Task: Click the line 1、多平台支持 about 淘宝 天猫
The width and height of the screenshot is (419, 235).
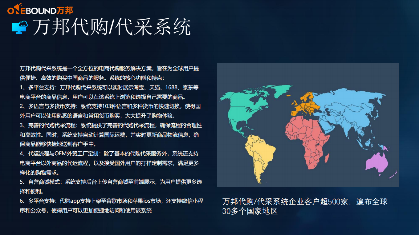Action: [x=109, y=87]
